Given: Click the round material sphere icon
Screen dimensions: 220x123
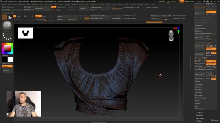Looking at the screenshot, I should coord(10,17).
